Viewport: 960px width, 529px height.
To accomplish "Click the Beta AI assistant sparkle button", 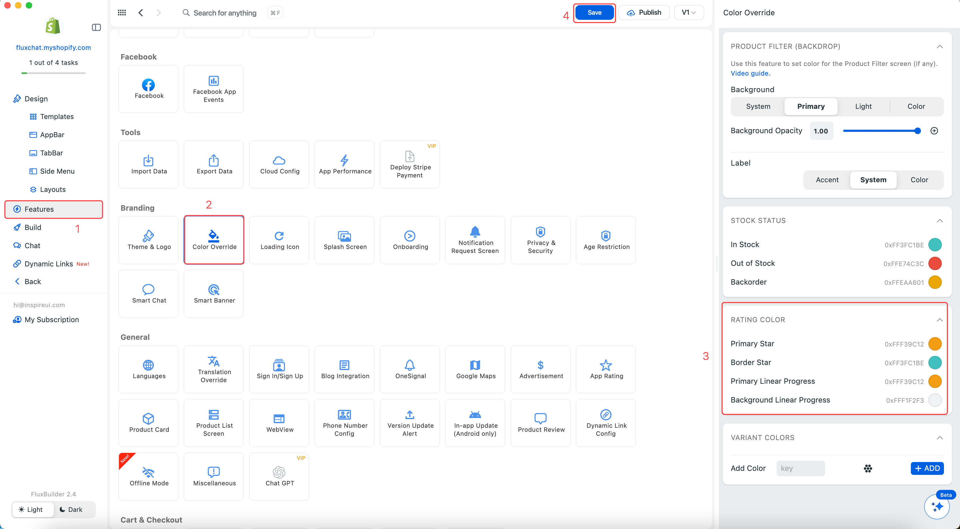I will pyautogui.click(x=936, y=506).
